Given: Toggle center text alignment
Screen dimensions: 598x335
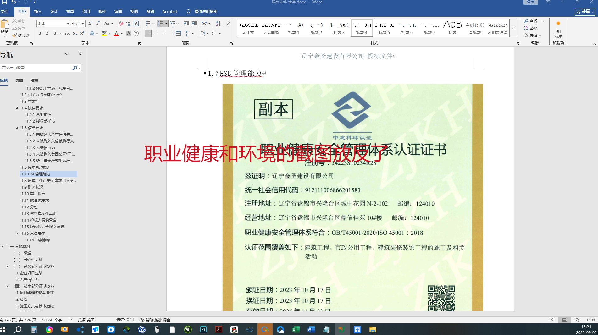Looking at the screenshot, I should click(x=156, y=33).
